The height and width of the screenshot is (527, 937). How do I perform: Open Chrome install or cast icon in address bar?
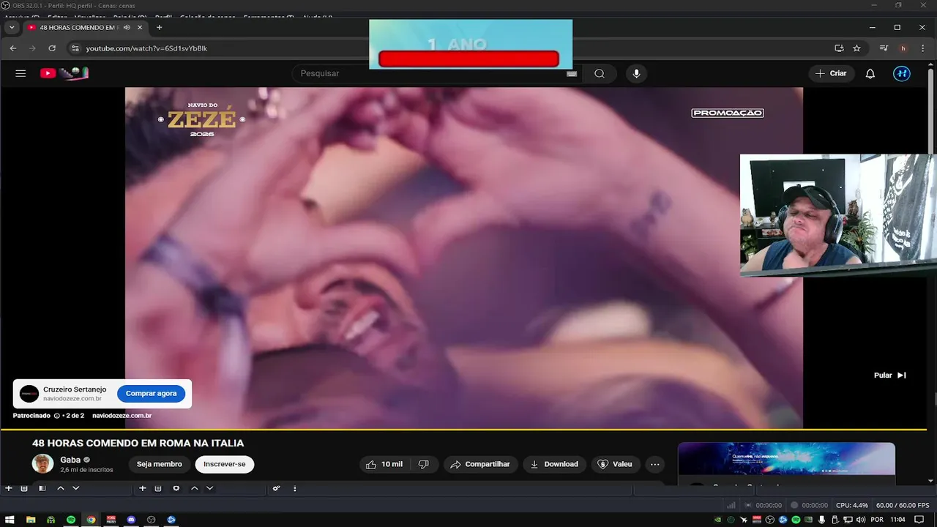tap(839, 48)
